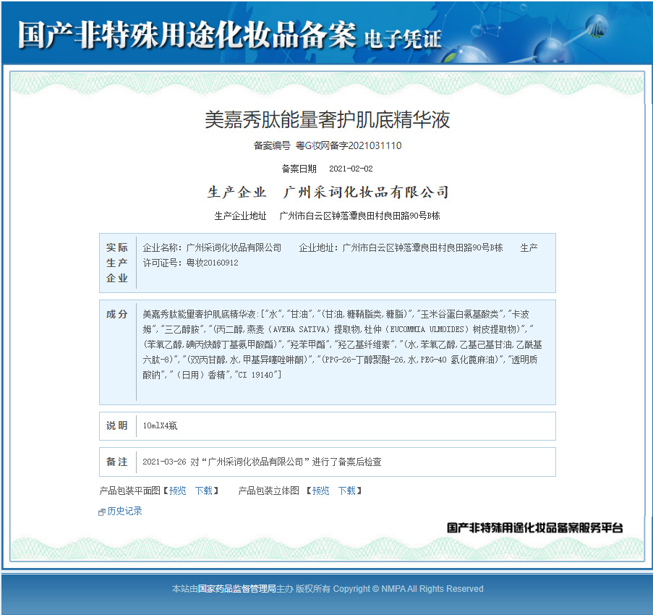Select the 备案编号 粤G妆网备字2021031110 text

(328, 145)
